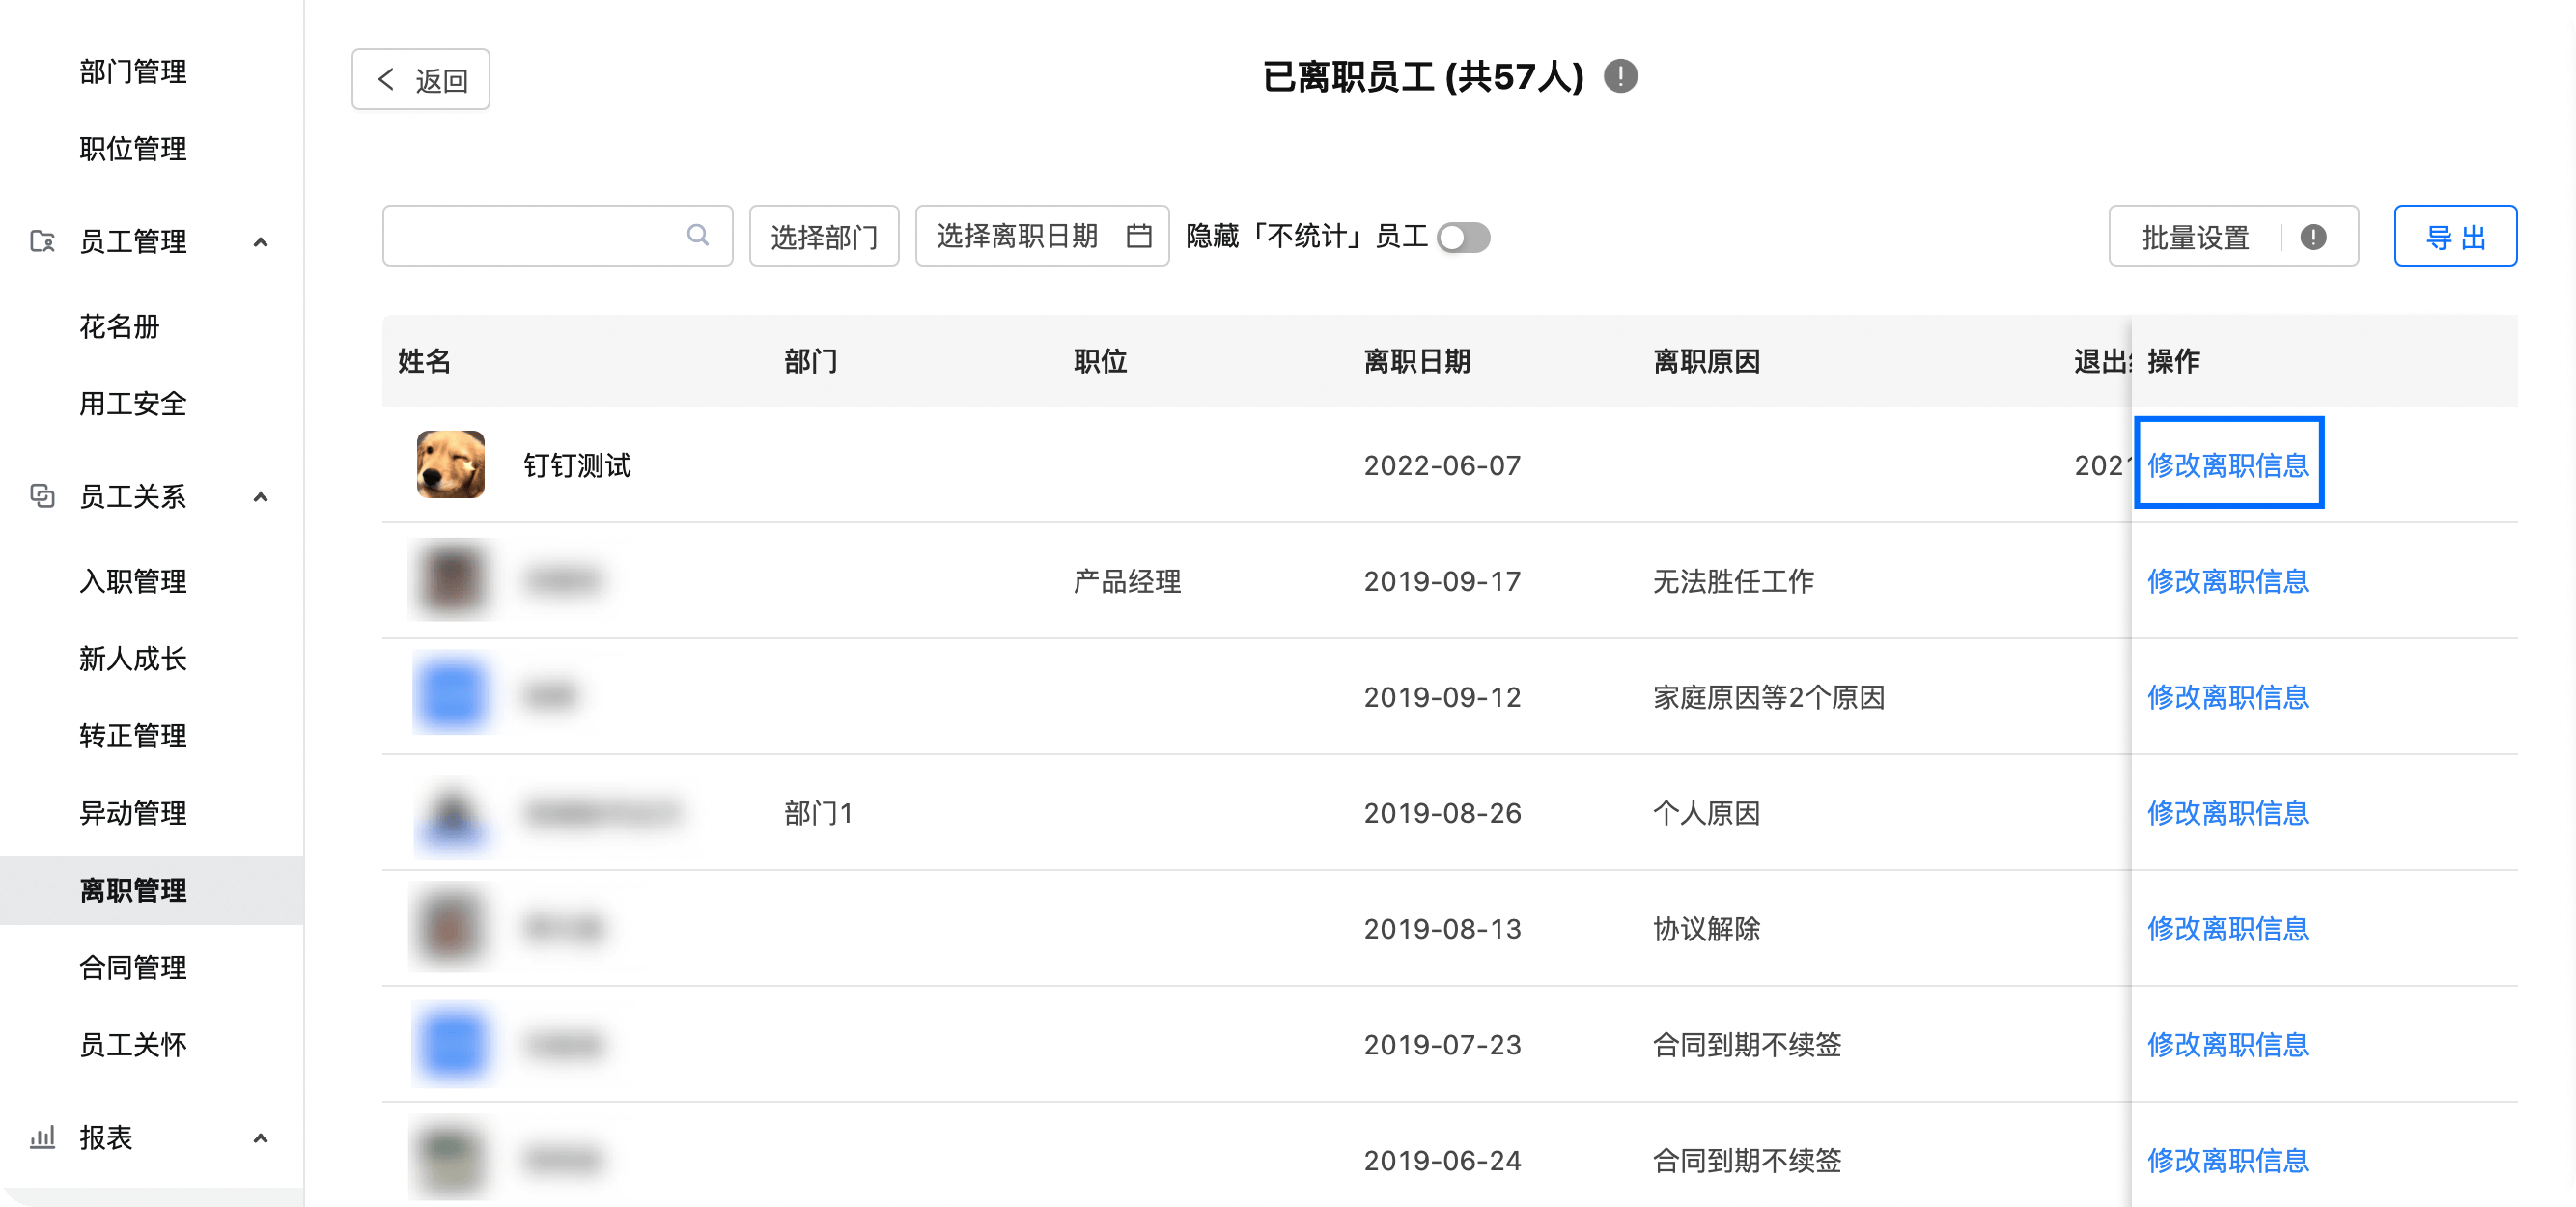Go to 入职管理 in the sidebar
The height and width of the screenshot is (1207, 2576).
[133, 581]
